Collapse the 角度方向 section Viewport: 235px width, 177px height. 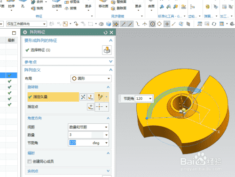coord(108,118)
